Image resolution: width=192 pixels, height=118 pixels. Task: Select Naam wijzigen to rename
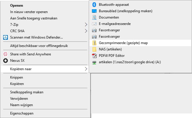[x=22, y=105]
